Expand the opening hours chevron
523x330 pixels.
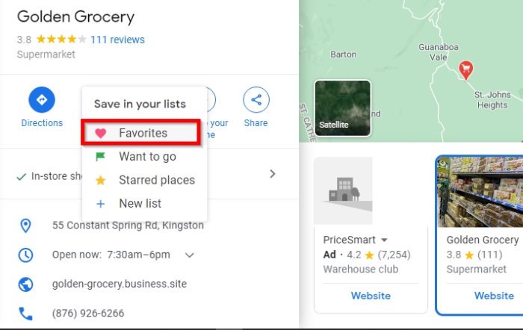(190, 255)
